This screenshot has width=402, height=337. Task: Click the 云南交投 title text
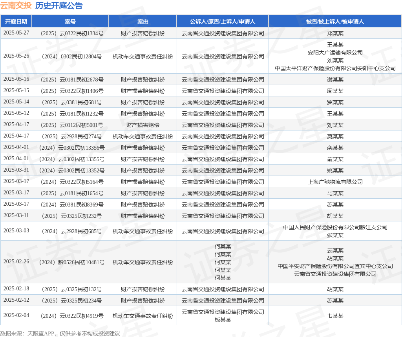coord(16,5)
